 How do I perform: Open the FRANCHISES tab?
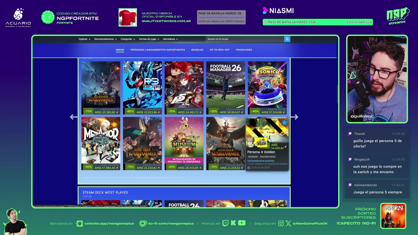click(244, 50)
